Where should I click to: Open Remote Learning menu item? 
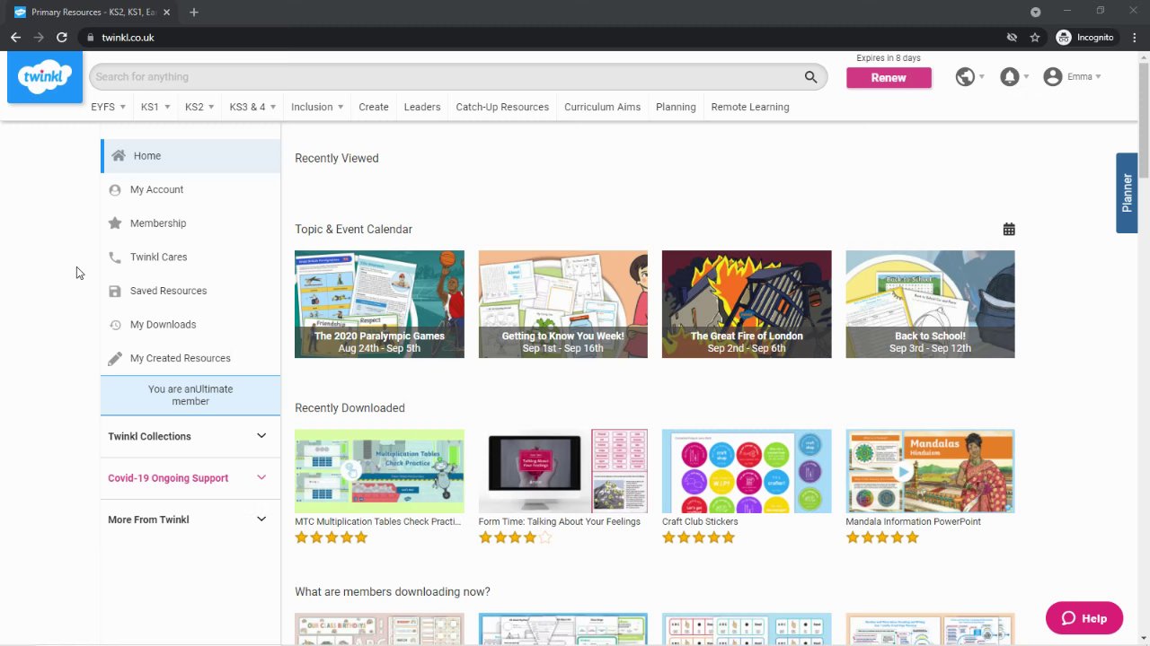[750, 107]
